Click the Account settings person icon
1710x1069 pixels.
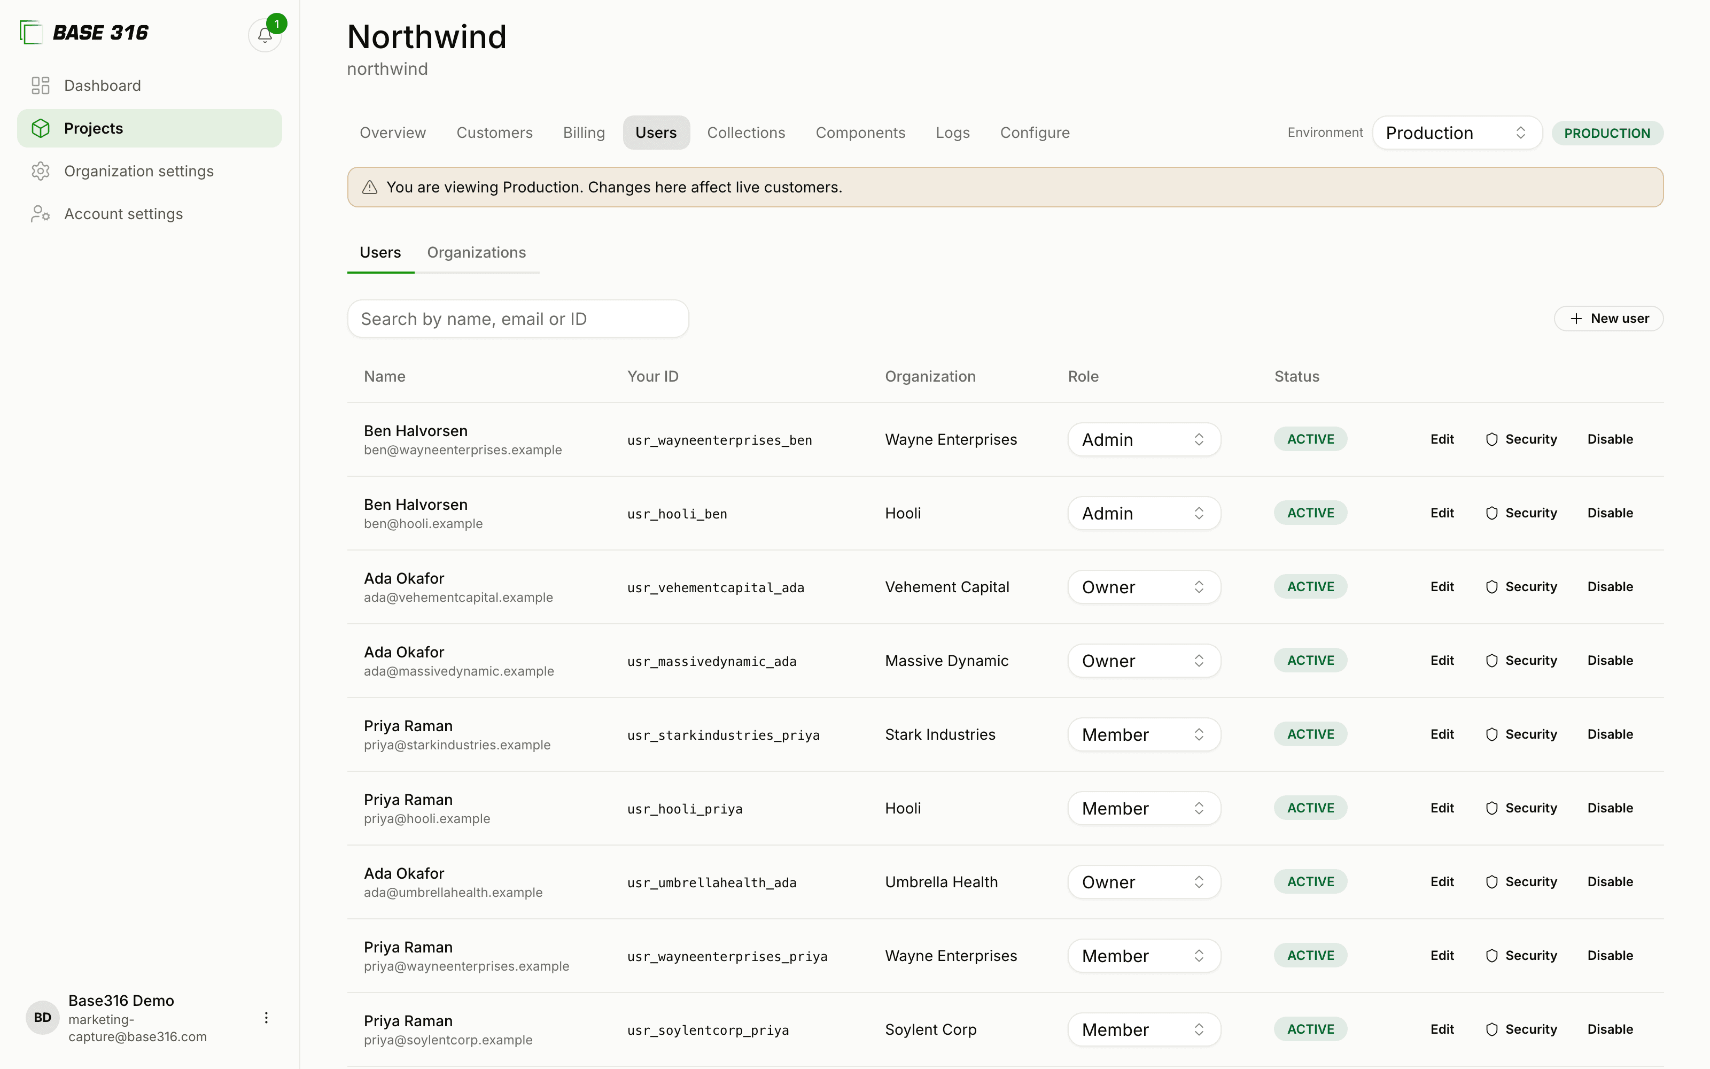[40, 213]
